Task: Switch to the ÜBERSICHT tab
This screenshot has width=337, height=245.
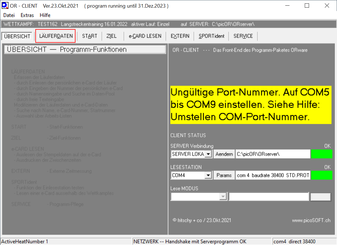Action: (x=17, y=36)
